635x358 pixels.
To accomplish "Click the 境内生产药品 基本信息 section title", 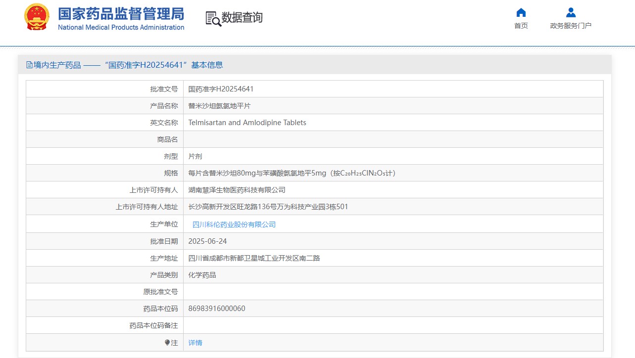I will (x=128, y=65).
